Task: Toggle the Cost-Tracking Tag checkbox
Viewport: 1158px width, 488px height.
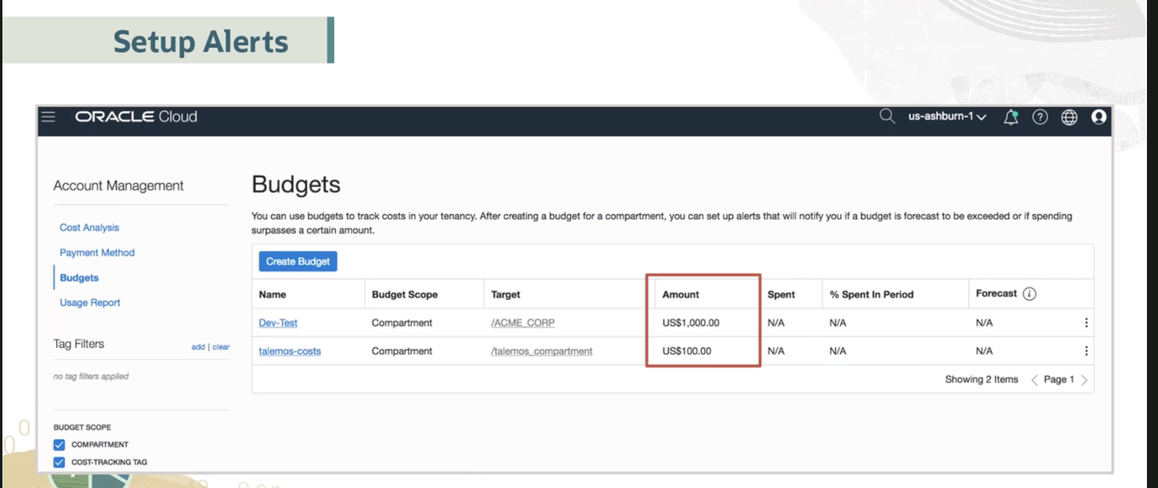Action: tap(59, 462)
